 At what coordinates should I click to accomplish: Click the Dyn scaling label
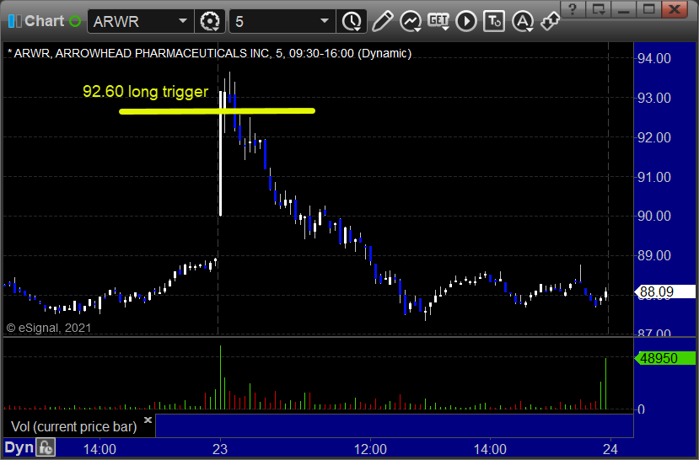point(19,447)
